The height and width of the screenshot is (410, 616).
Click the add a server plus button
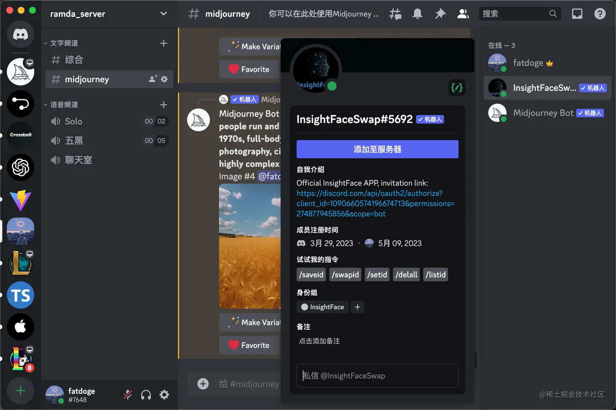click(x=20, y=391)
